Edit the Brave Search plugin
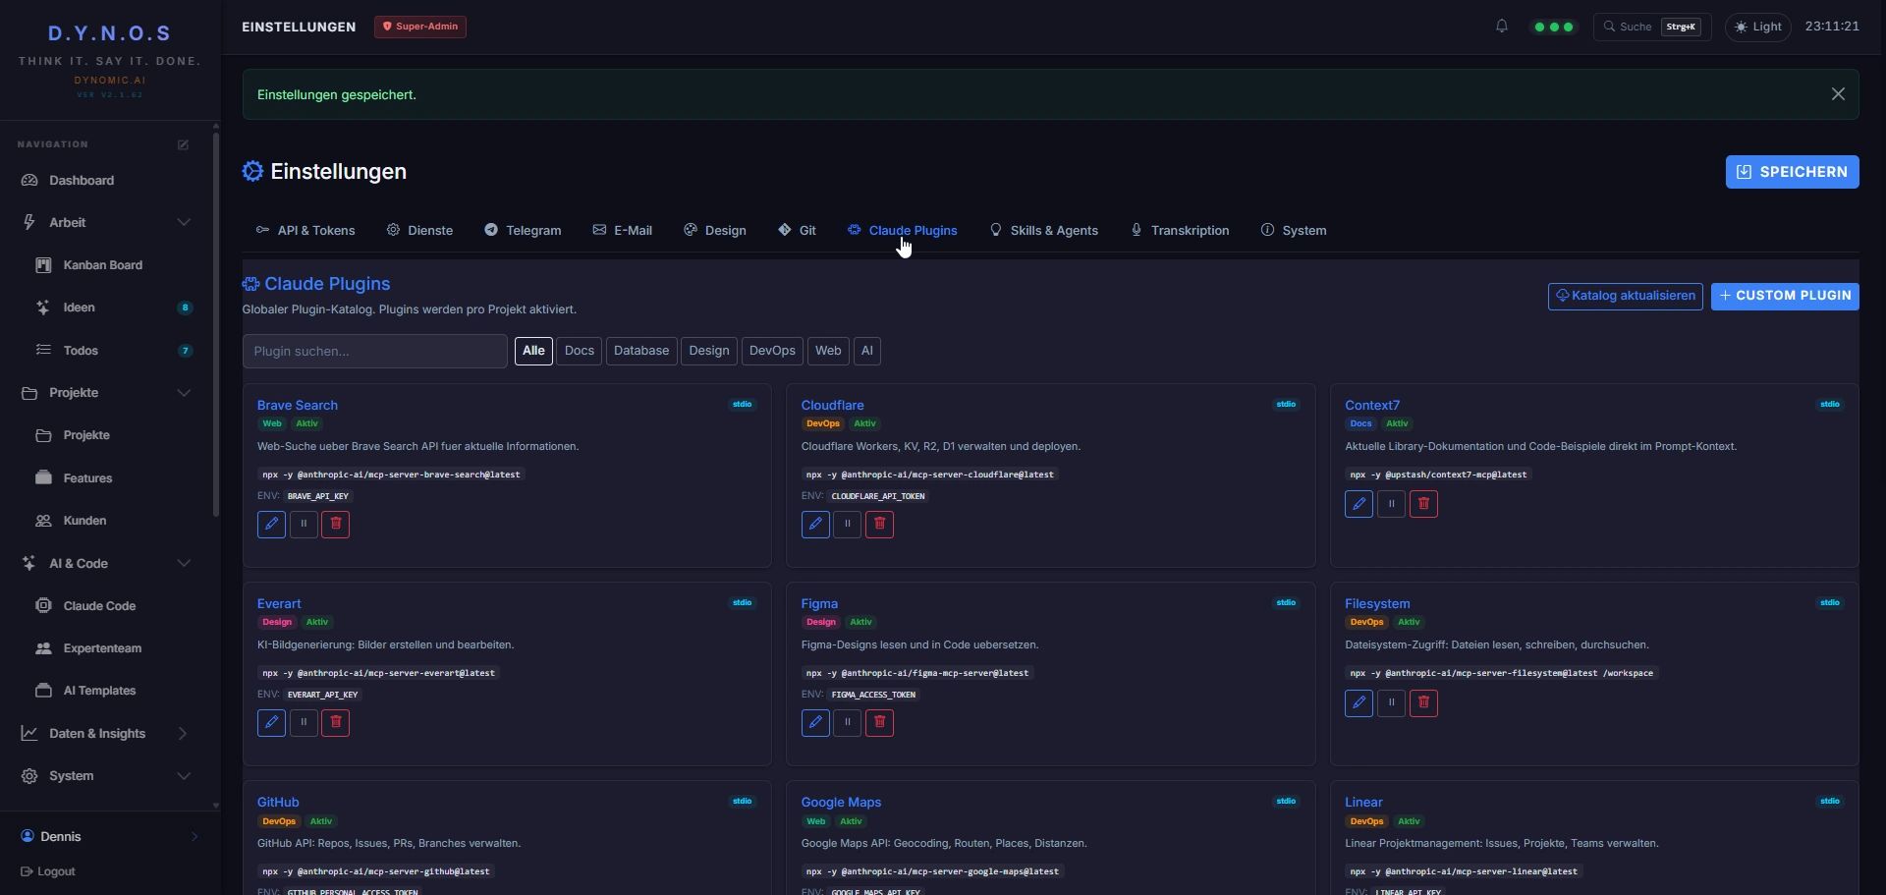The height and width of the screenshot is (895, 1886). click(271, 525)
